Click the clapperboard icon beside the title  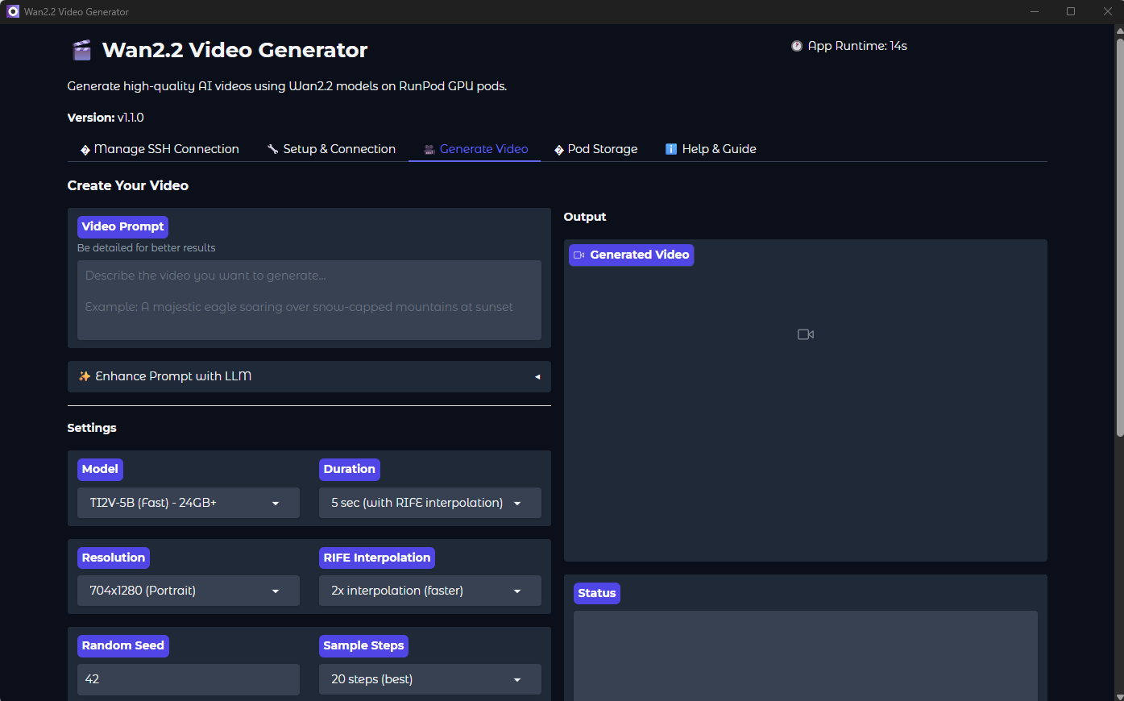pyautogui.click(x=81, y=50)
